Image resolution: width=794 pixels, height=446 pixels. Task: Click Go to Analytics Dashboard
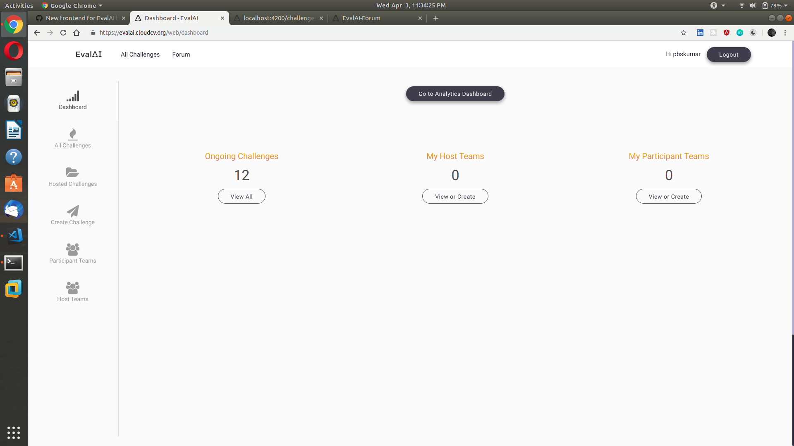coord(455,94)
